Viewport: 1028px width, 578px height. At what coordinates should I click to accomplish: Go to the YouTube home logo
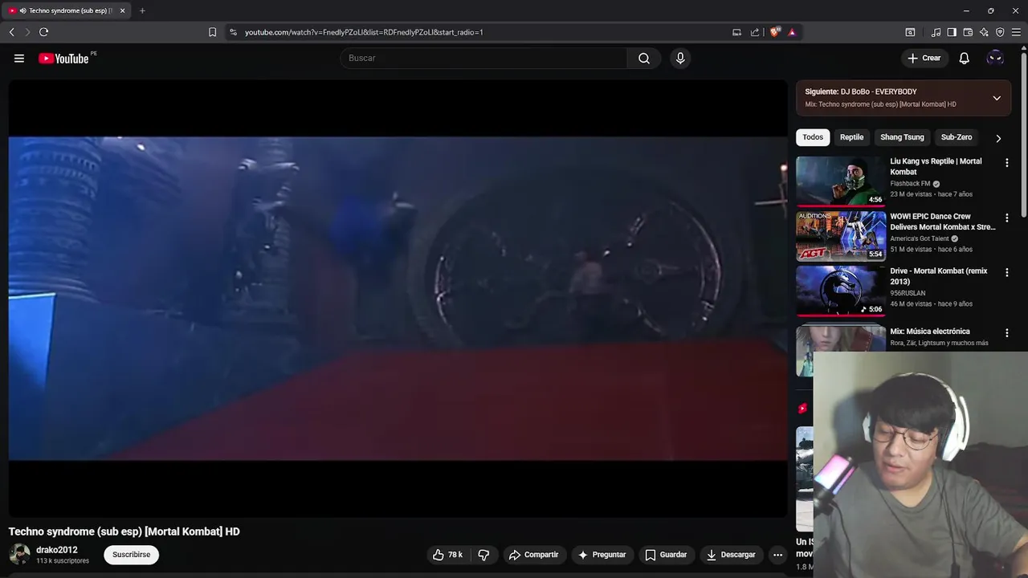pos(63,58)
